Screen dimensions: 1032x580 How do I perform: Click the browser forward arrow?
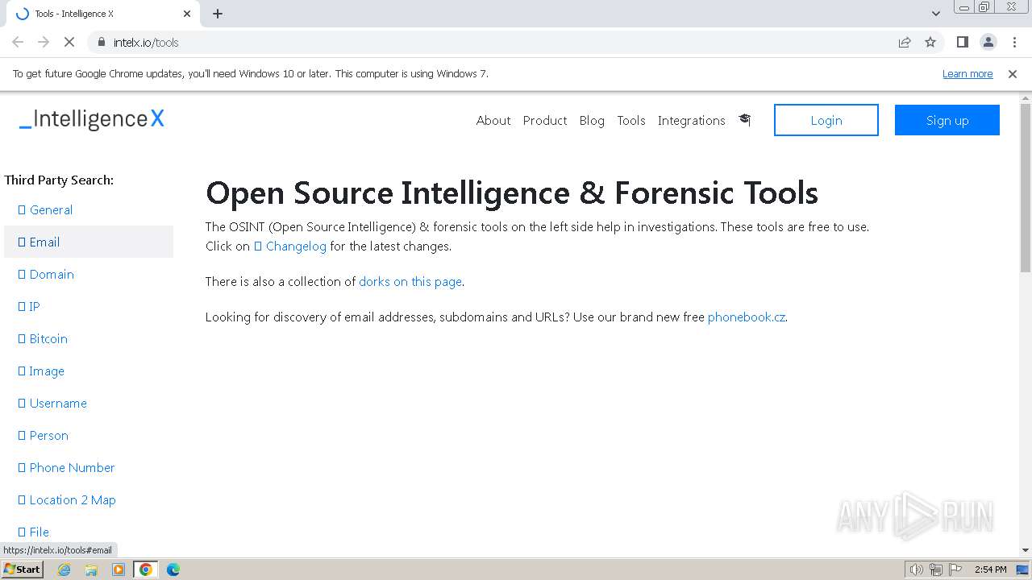44,42
